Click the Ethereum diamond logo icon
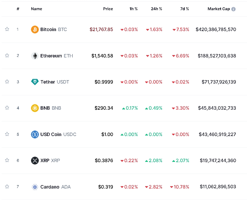Image resolution: width=247 pixels, height=200 pixels. [x=35, y=56]
